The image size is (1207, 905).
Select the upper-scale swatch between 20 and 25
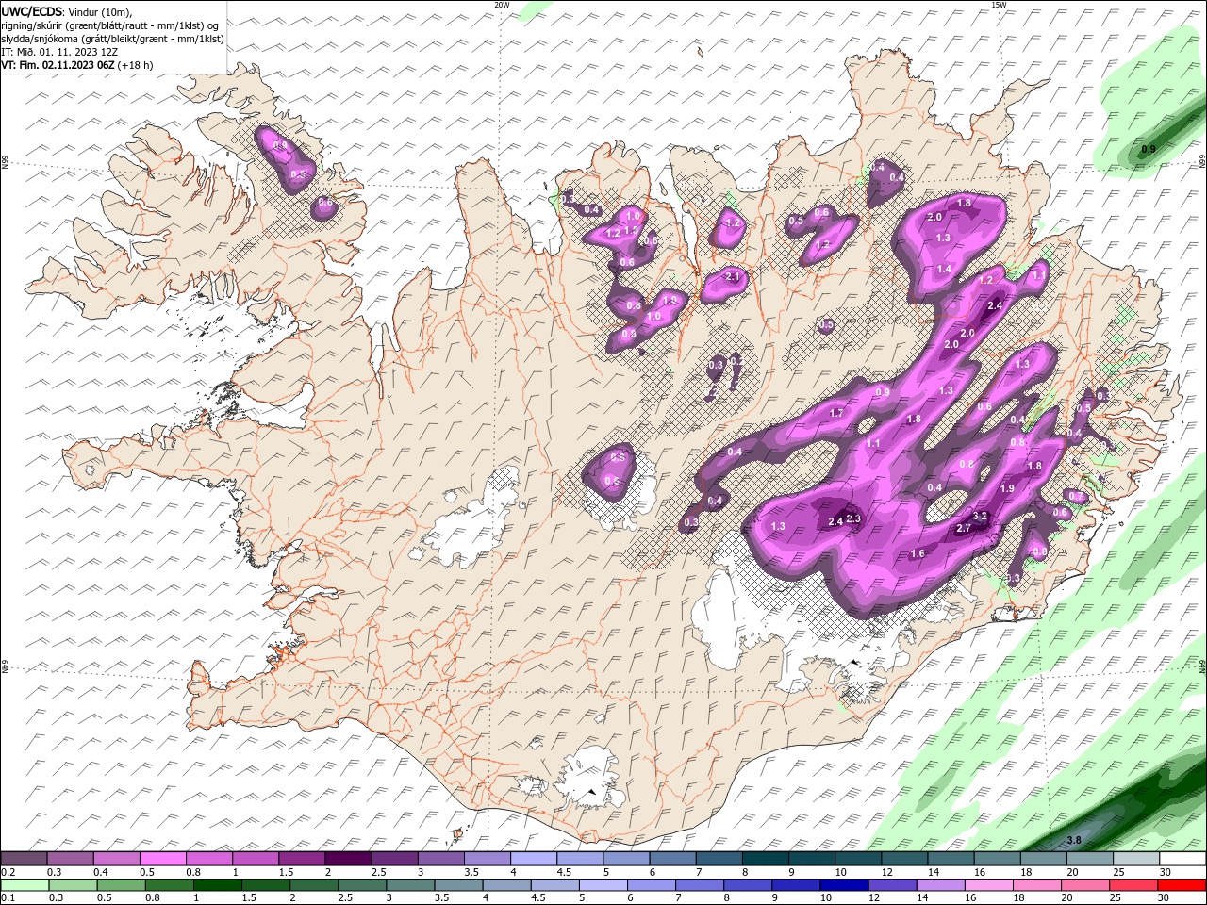pos(1090,858)
